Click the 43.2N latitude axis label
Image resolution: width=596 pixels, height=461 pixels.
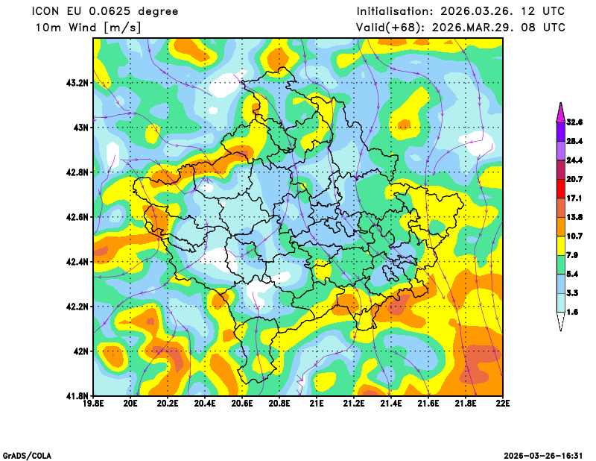(x=77, y=83)
